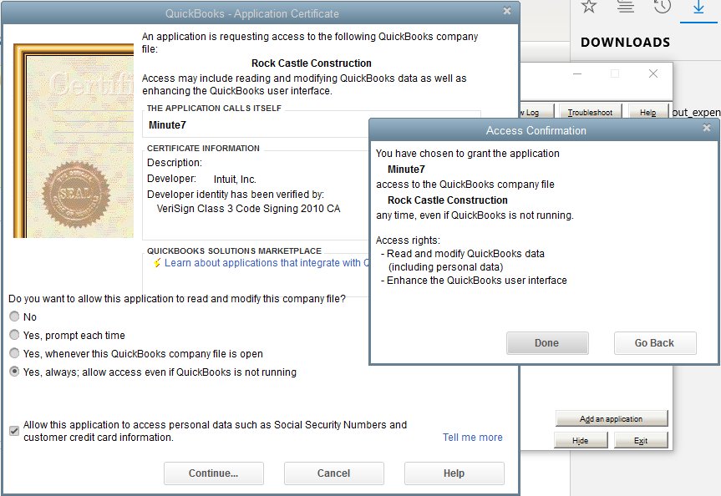Select the "No" access option
The image size is (721, 496).
[x=14, y=316]
